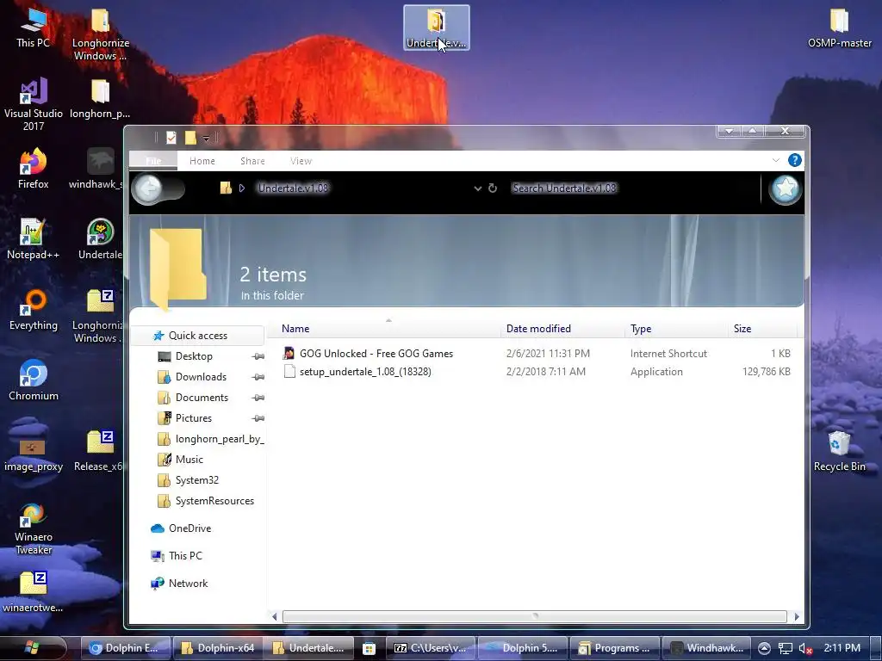This screenshot has height=661, width=882.
Task: Sort by Type column header
Action: click(677, 329)
